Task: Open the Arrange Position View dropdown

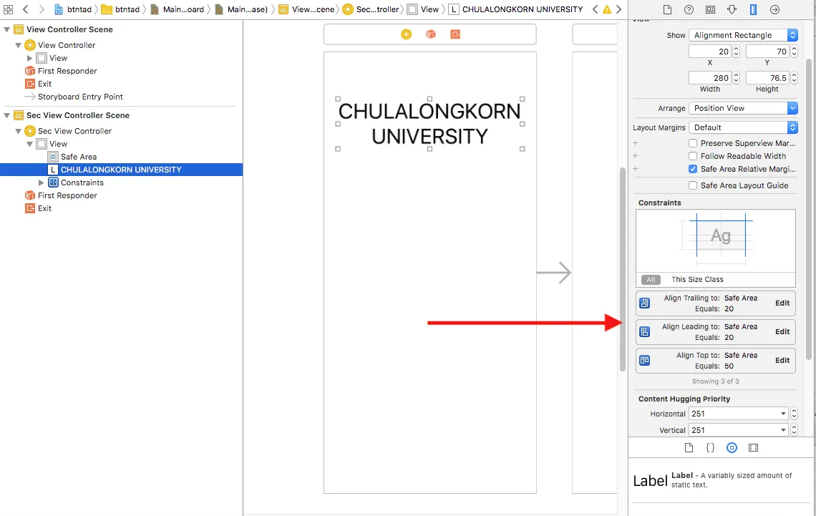Action: (x=743, y=108)
